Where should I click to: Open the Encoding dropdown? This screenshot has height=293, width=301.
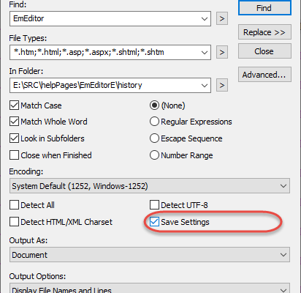(x=150, y=186)
